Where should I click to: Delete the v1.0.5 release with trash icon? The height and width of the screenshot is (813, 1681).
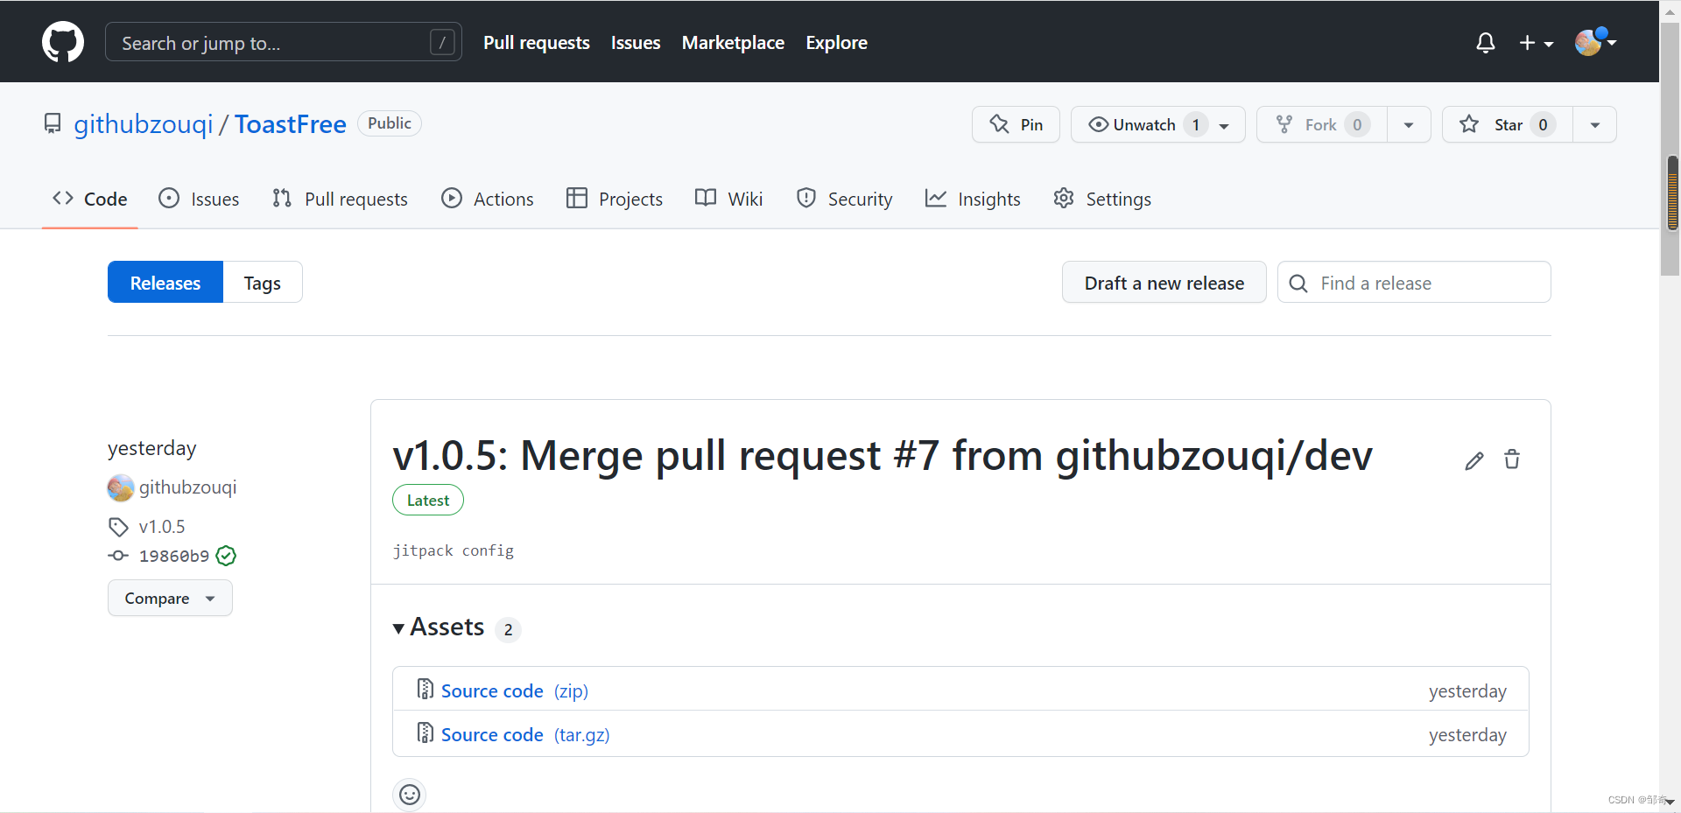(1512, 459)
